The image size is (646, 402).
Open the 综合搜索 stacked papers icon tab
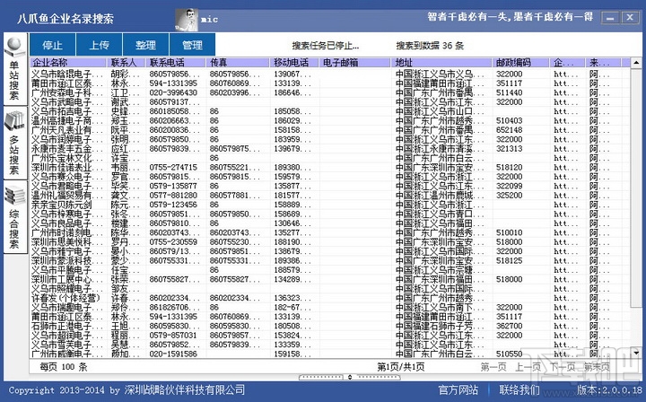coord(15,216)
